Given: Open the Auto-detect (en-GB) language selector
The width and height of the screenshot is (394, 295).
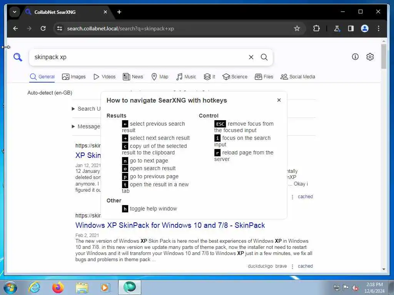Looking at the screenshot, I should [50, 93].
